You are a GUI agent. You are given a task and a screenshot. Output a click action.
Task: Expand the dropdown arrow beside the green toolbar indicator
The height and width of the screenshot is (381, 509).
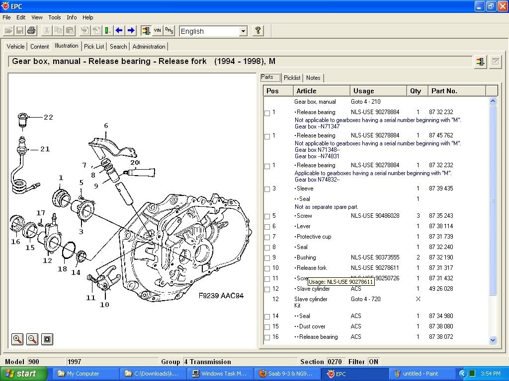pos(110,31)
